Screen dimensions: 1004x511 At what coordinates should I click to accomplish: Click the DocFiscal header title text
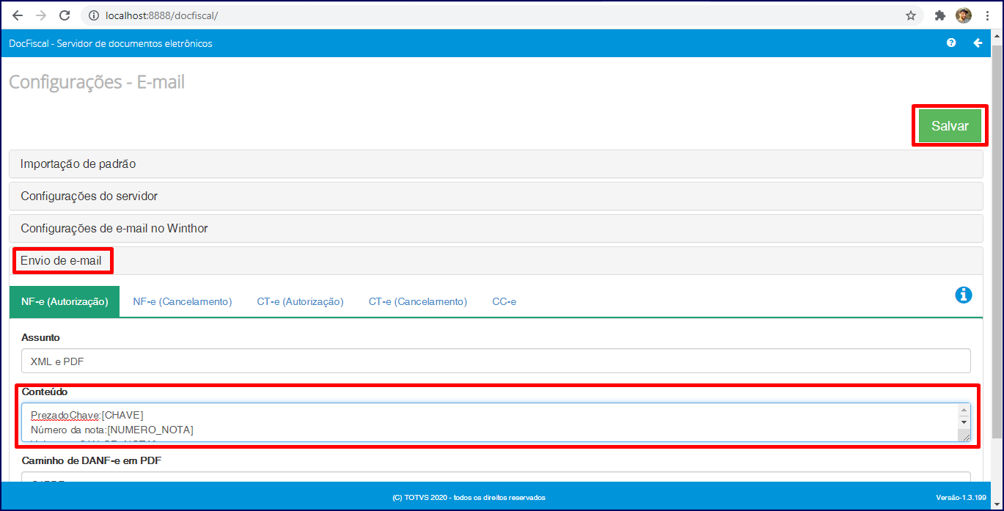(111, 43)
